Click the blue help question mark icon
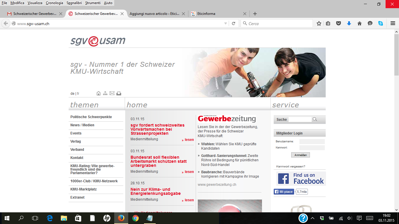Viewport: 399px width, 224px height. pos(303,218)
